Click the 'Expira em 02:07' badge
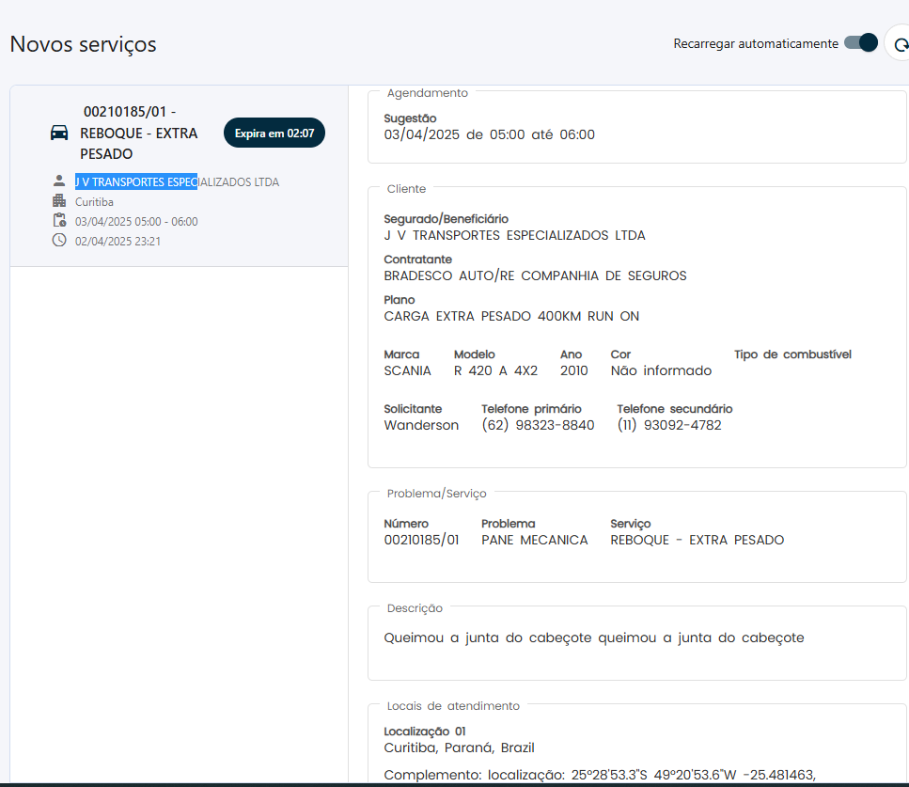 tap(274, 134)
